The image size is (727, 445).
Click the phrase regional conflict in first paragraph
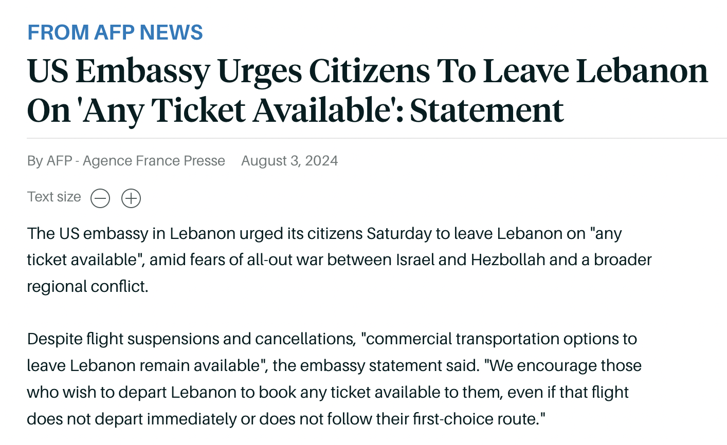87,286
